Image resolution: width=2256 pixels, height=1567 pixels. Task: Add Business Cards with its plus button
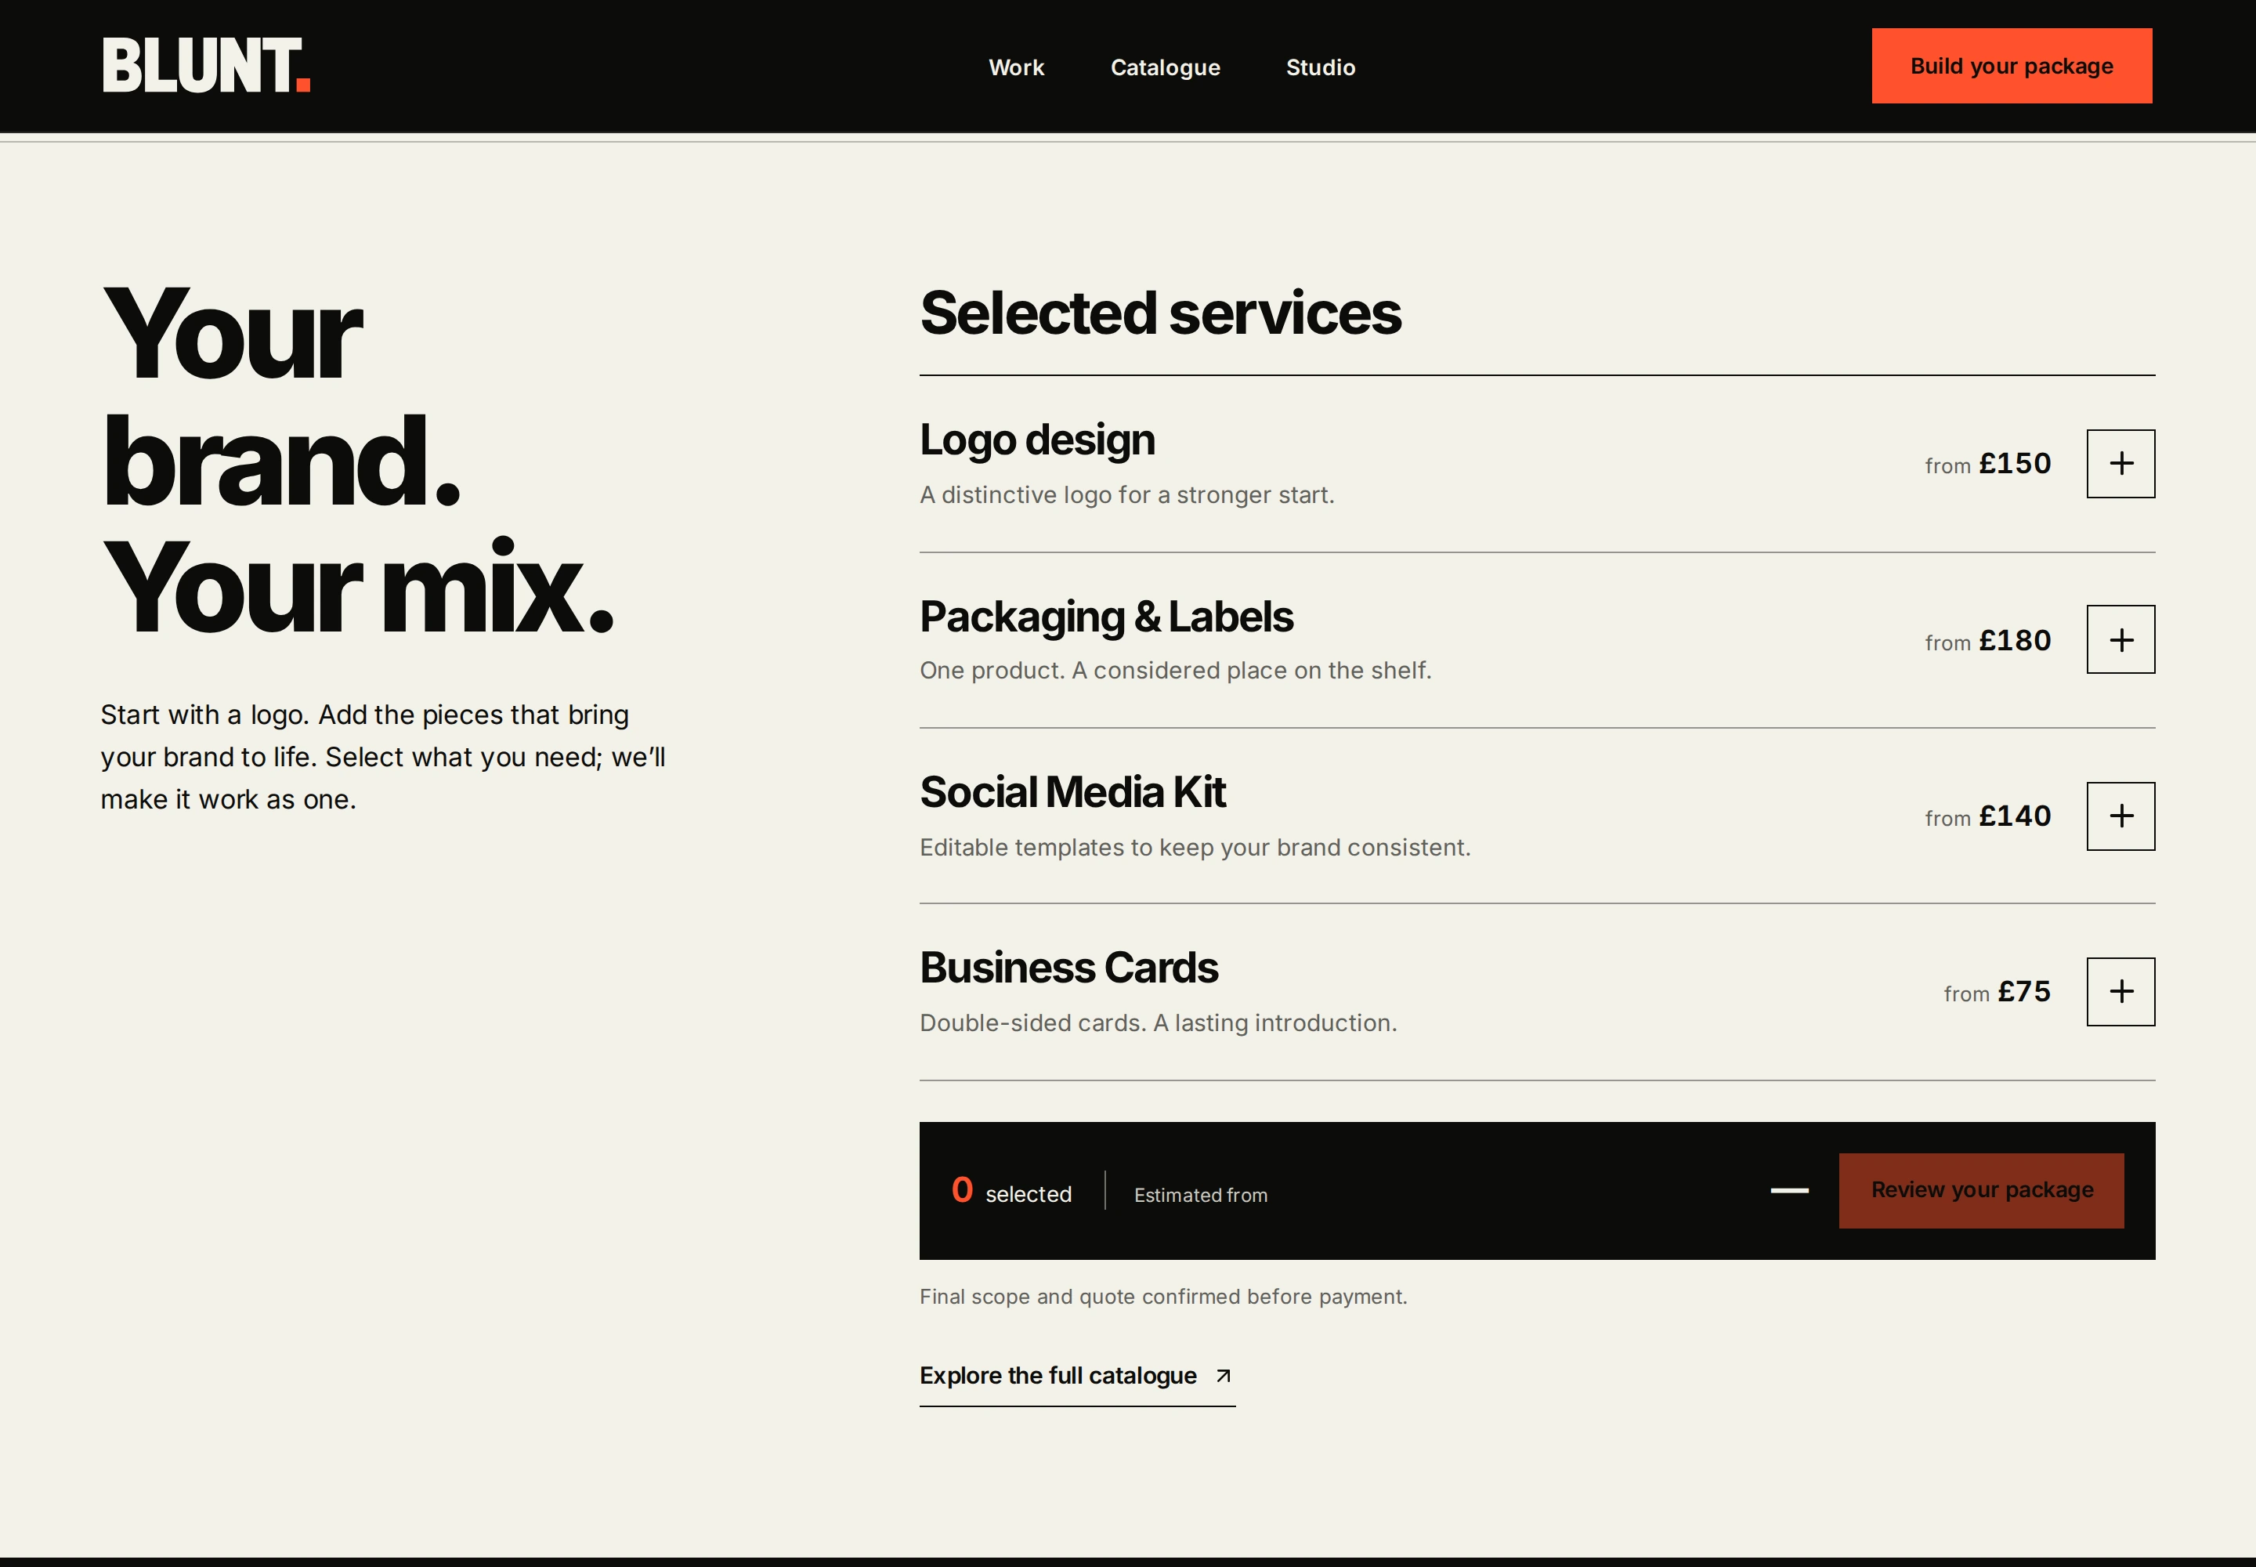(2120, 992)
